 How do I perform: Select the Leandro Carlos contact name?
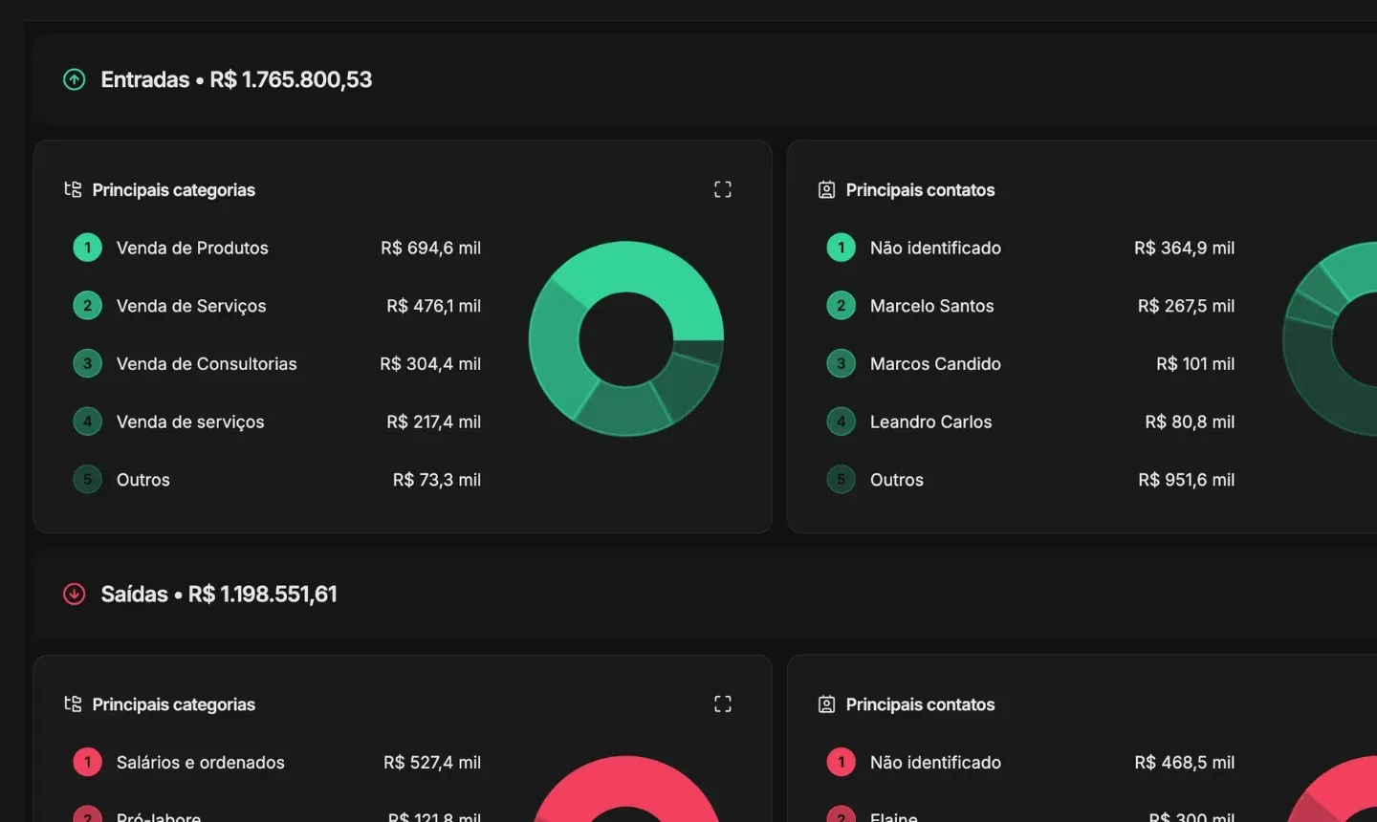coord(930,422)
